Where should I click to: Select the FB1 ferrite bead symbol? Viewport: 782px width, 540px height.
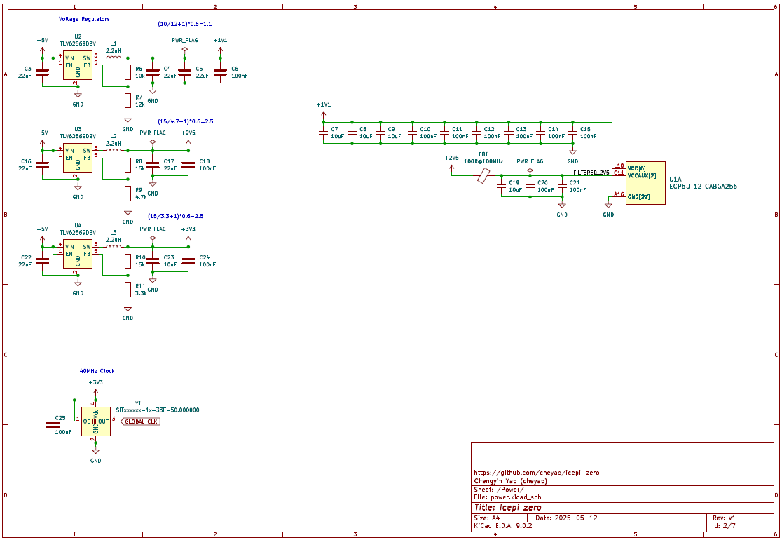(x=483, y=175)
